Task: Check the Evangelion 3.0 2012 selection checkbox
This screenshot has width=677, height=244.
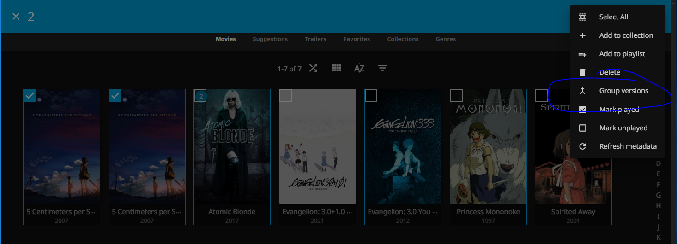Action: tap(371, 95)
